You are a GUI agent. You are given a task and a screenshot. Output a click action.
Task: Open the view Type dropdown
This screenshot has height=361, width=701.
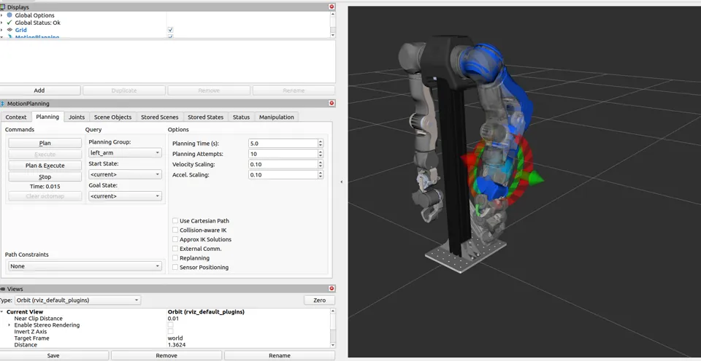pyautogui.click(x=78, y=300)
